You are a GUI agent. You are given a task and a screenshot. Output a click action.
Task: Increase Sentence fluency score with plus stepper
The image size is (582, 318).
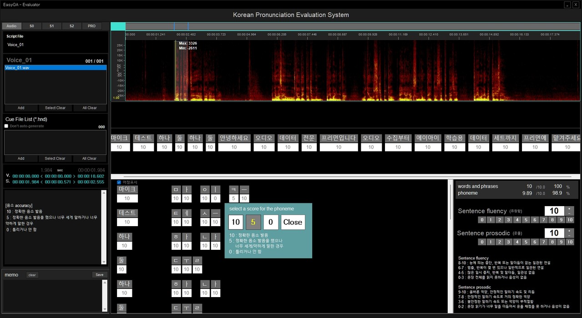tap(569, 208)
